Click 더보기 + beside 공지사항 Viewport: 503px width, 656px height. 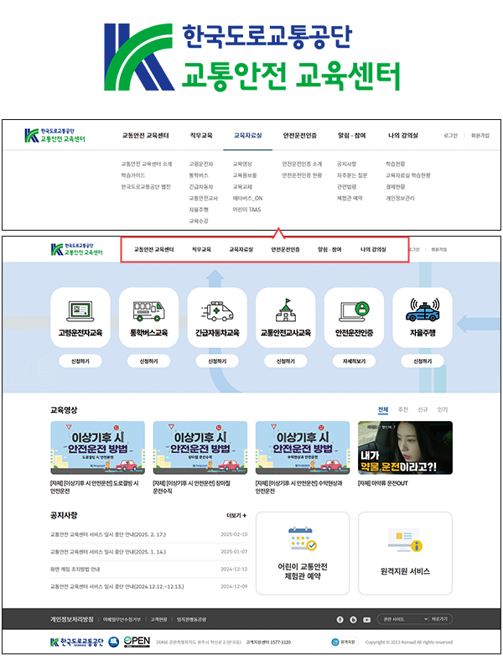pos(236,515)
